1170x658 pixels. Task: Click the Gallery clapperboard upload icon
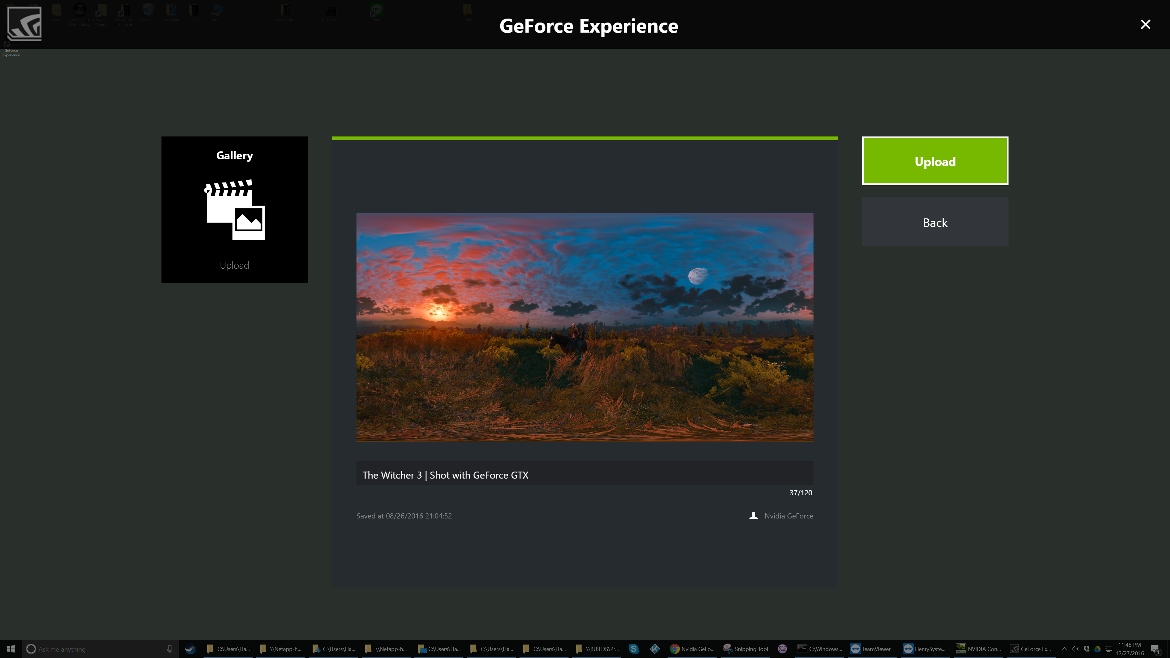234,209
